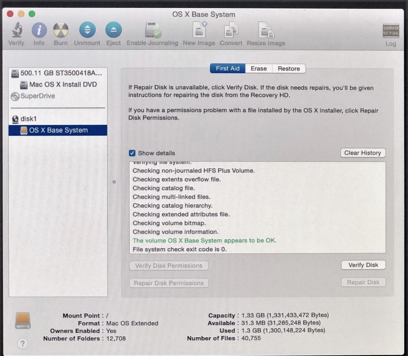The height and width of the screenshot is (356, 408).
Task: Click 'Checking volume bitmap.' log line
Action: (169, 223)
